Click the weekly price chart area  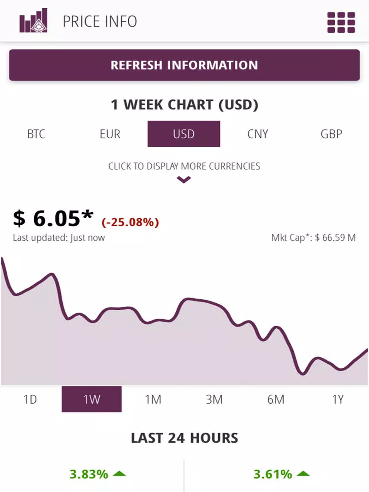(x=184, y=321)
